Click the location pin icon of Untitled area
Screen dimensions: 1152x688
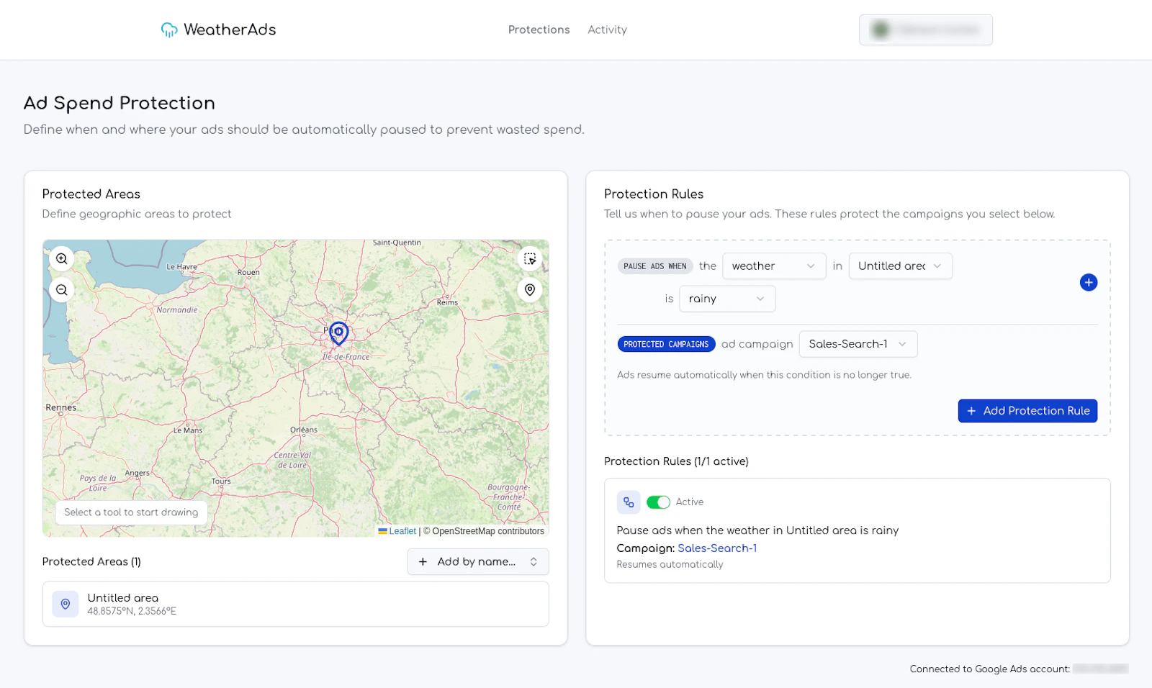tap(66, 605)
